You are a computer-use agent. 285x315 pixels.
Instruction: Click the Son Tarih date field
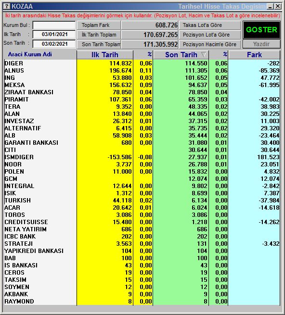tap(54, 44)
